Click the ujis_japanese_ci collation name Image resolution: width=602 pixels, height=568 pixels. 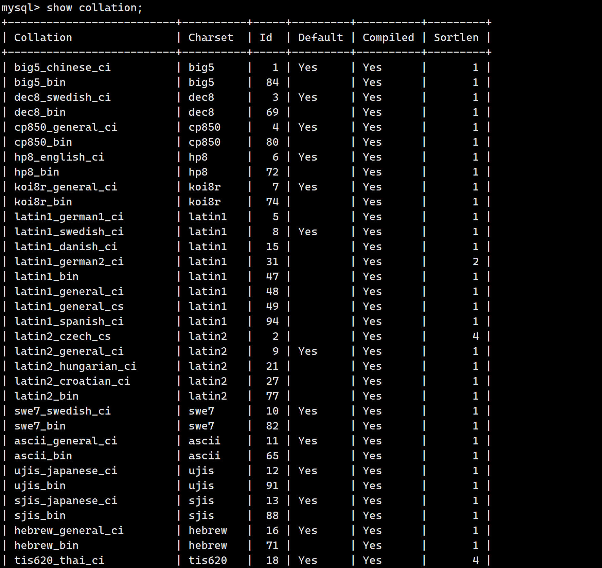tap(66, 471)
